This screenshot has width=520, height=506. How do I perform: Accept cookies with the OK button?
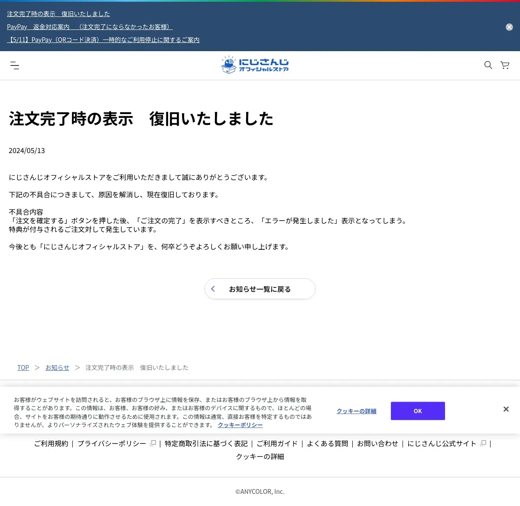[x=418, y=411]
